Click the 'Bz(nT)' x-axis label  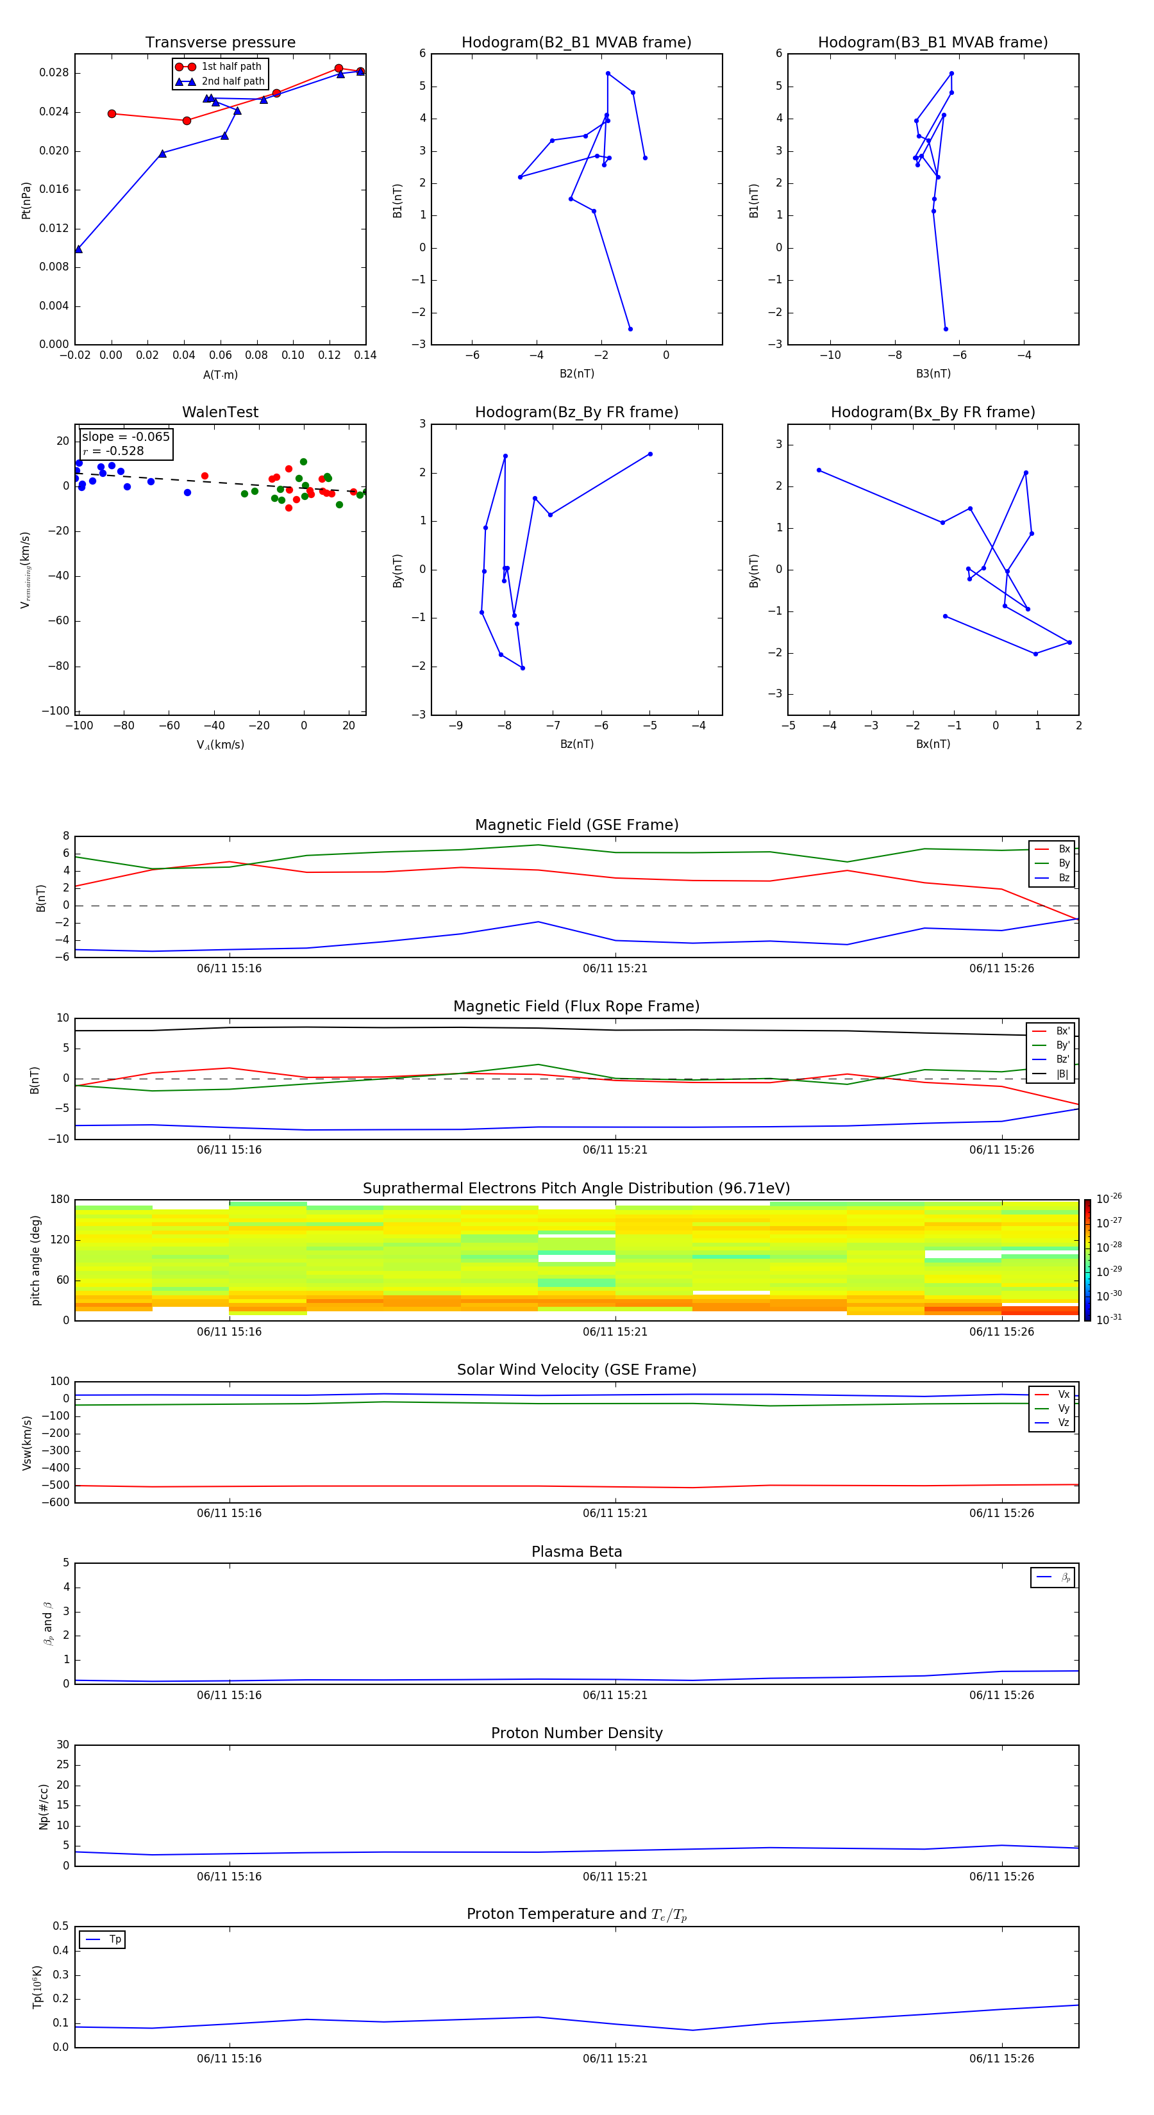[576, 744]
